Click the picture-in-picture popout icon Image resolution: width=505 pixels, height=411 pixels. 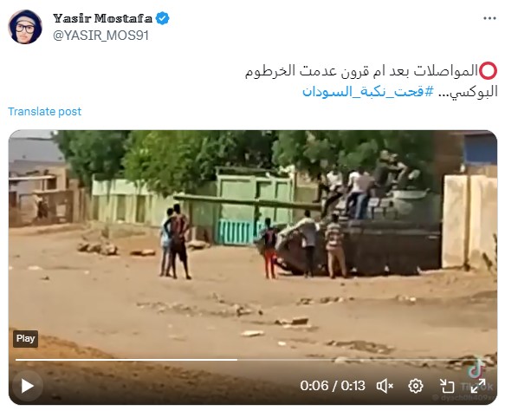click(447, 386)
